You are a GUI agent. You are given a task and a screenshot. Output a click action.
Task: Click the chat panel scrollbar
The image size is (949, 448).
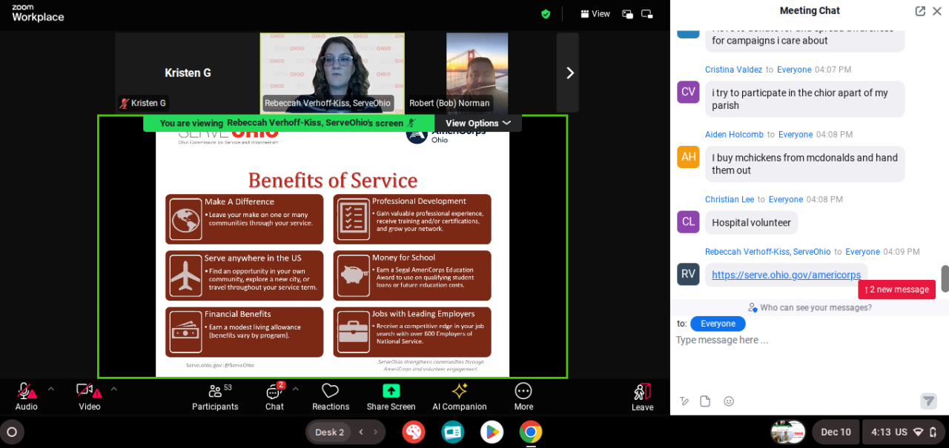coord(945,278)
